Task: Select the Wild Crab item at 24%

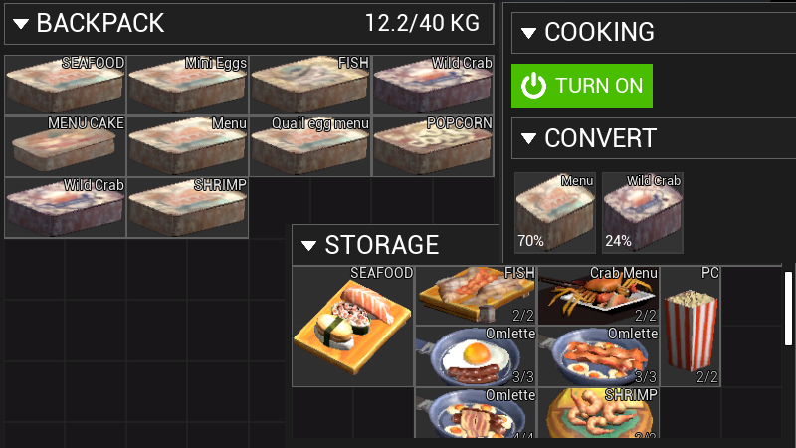Action: point(643,213)
